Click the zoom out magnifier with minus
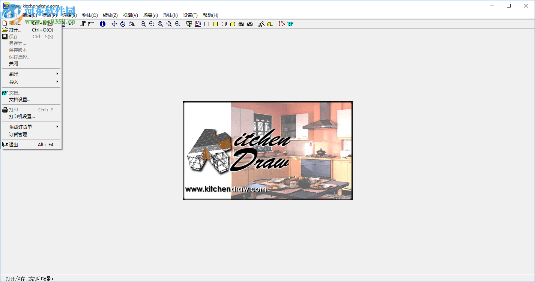This screenshot has height=282, width=535. coord(152,24)
